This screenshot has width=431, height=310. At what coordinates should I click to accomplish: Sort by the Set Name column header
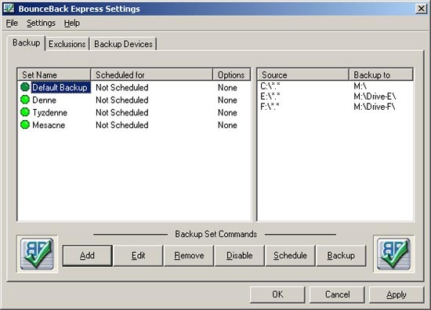[54, 75]
